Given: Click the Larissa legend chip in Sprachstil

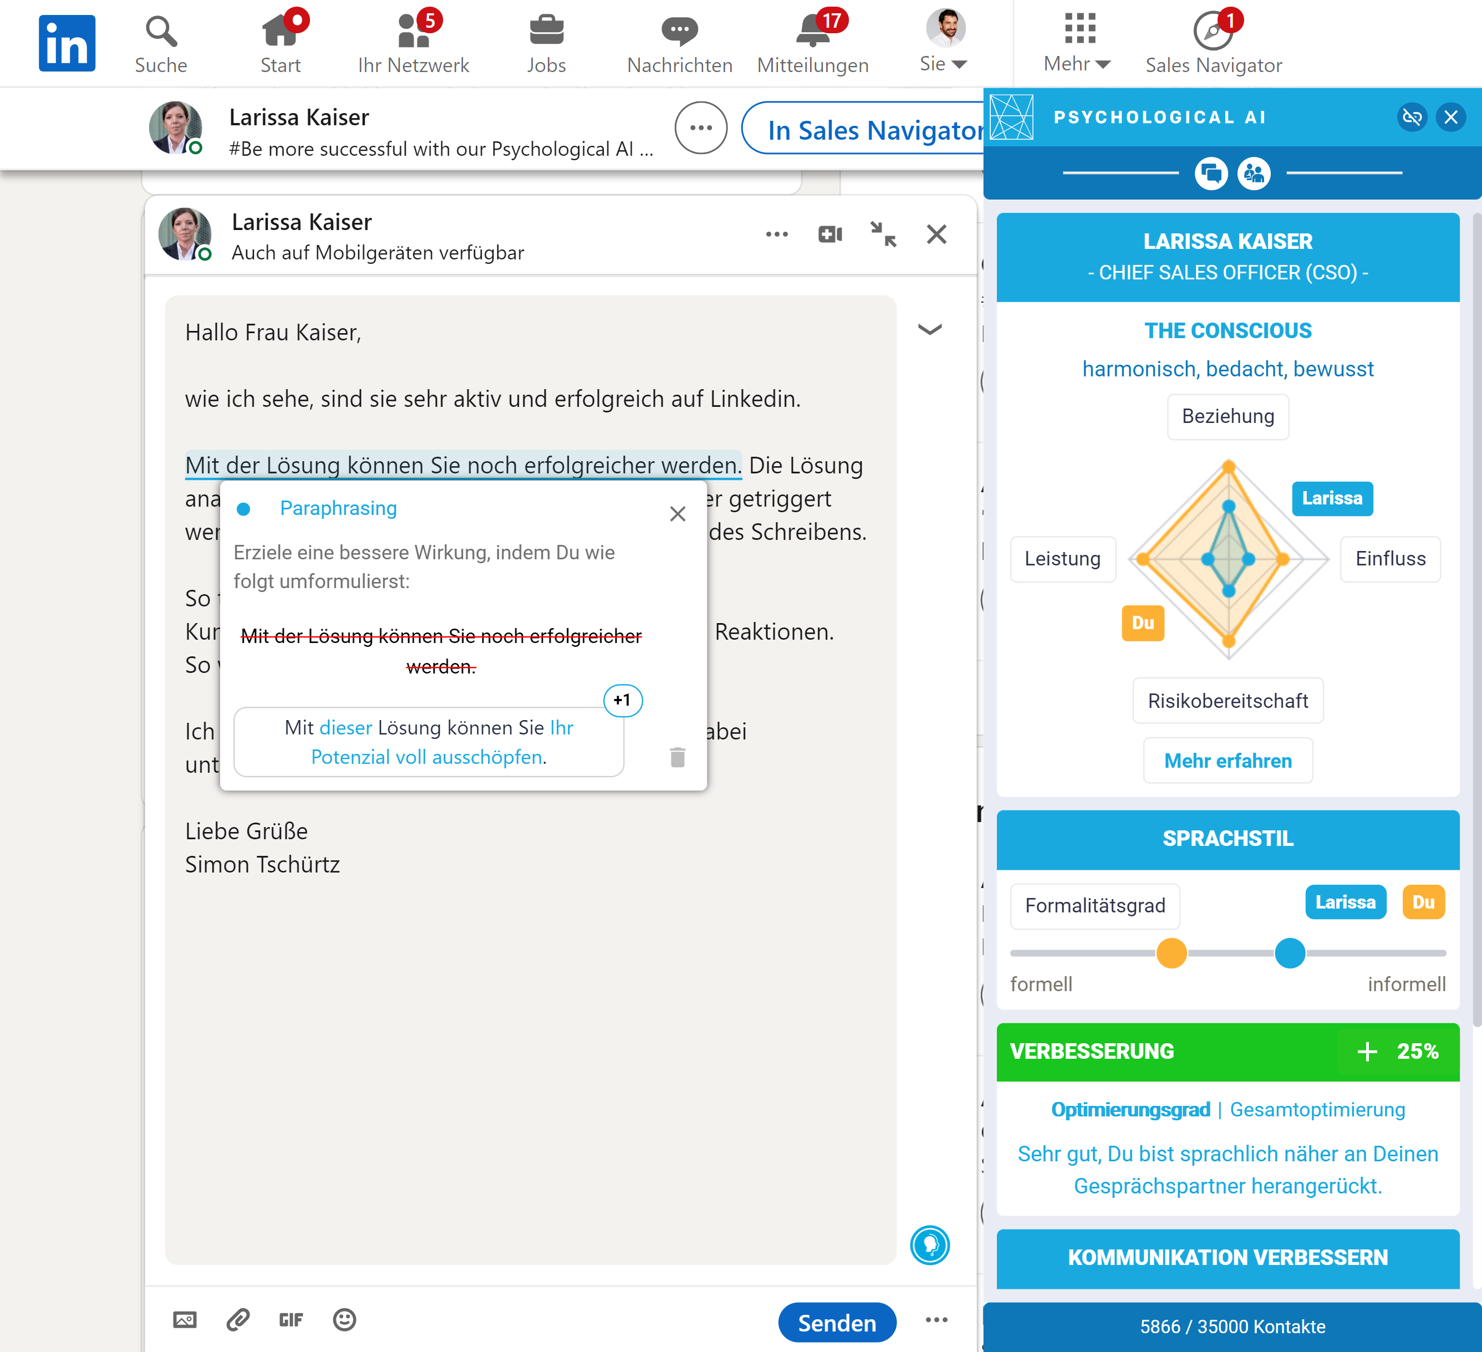Looking at the screenshot, I should (1345, 902).
